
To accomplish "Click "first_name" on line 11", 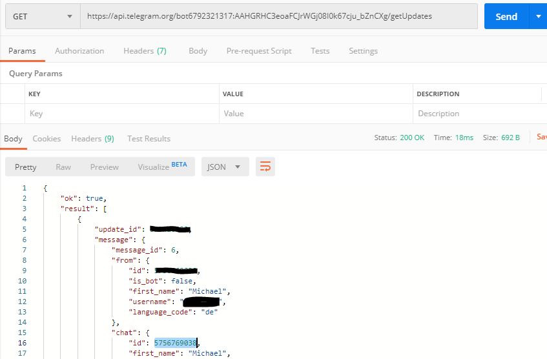I will click(154, 291).
